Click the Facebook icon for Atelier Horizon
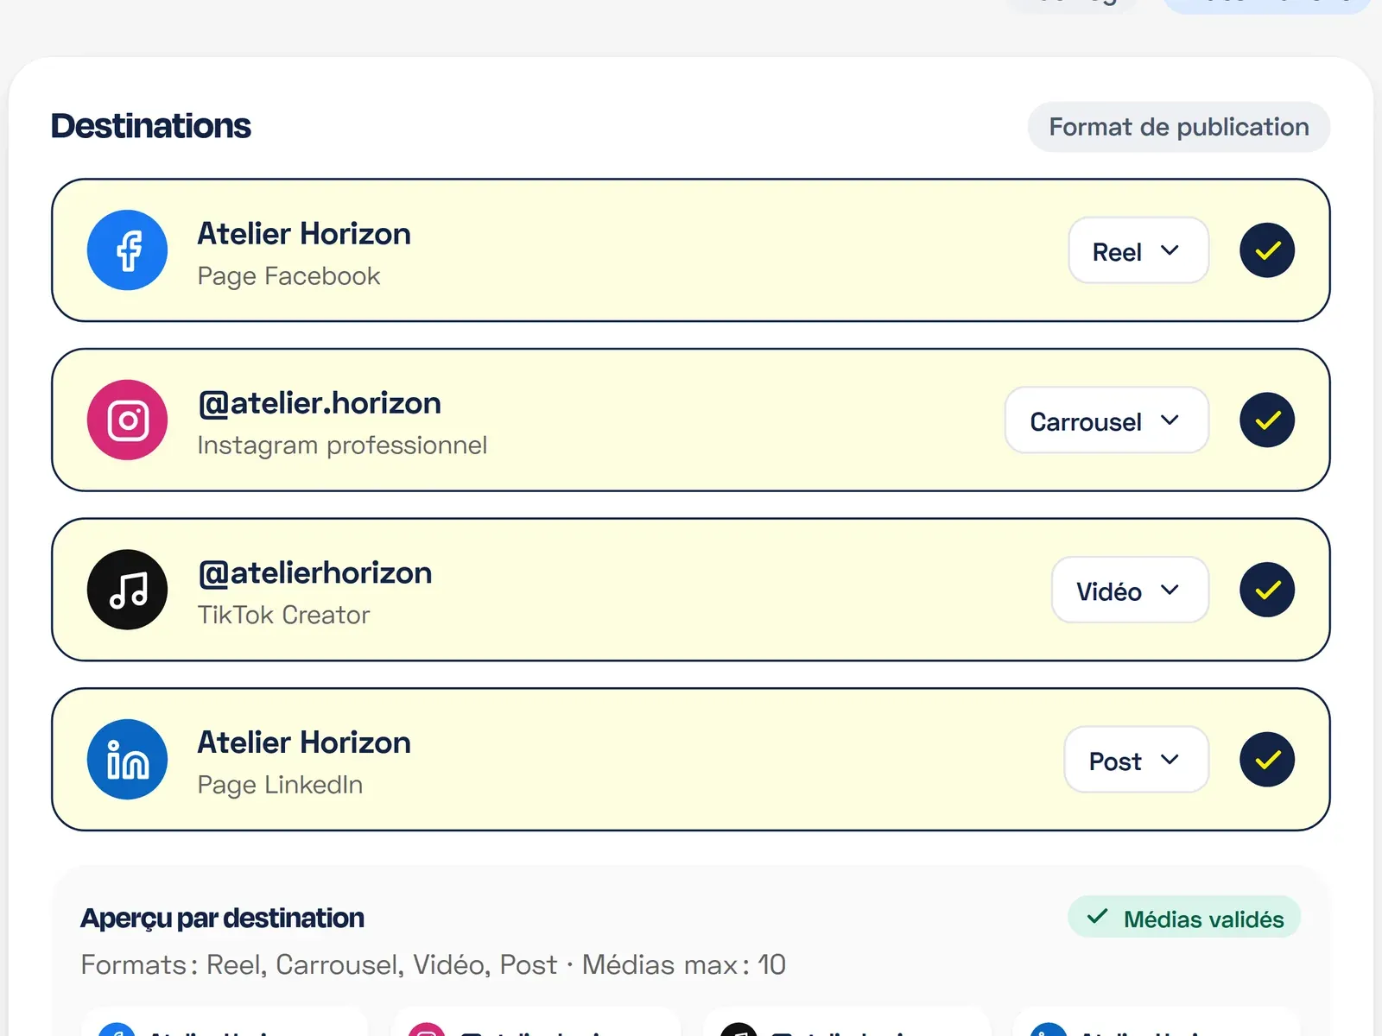This screenshot has height=1036, width=1382. coord(127,250)
